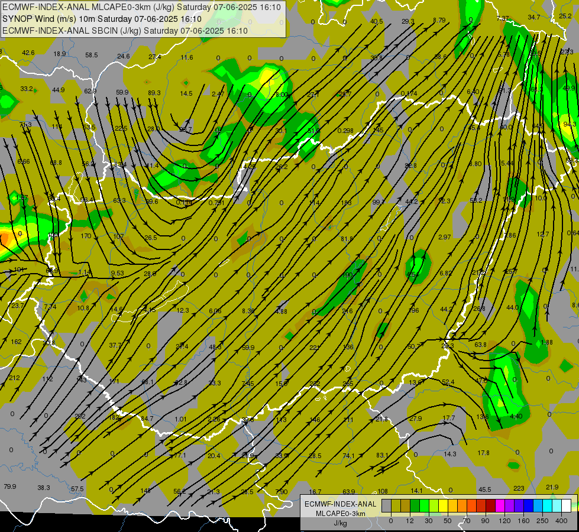Click the 'ECMWF-INDEX-ANAL SBCIN' header line
This screenshot has width=579, height=532.
tap(125, 31)
